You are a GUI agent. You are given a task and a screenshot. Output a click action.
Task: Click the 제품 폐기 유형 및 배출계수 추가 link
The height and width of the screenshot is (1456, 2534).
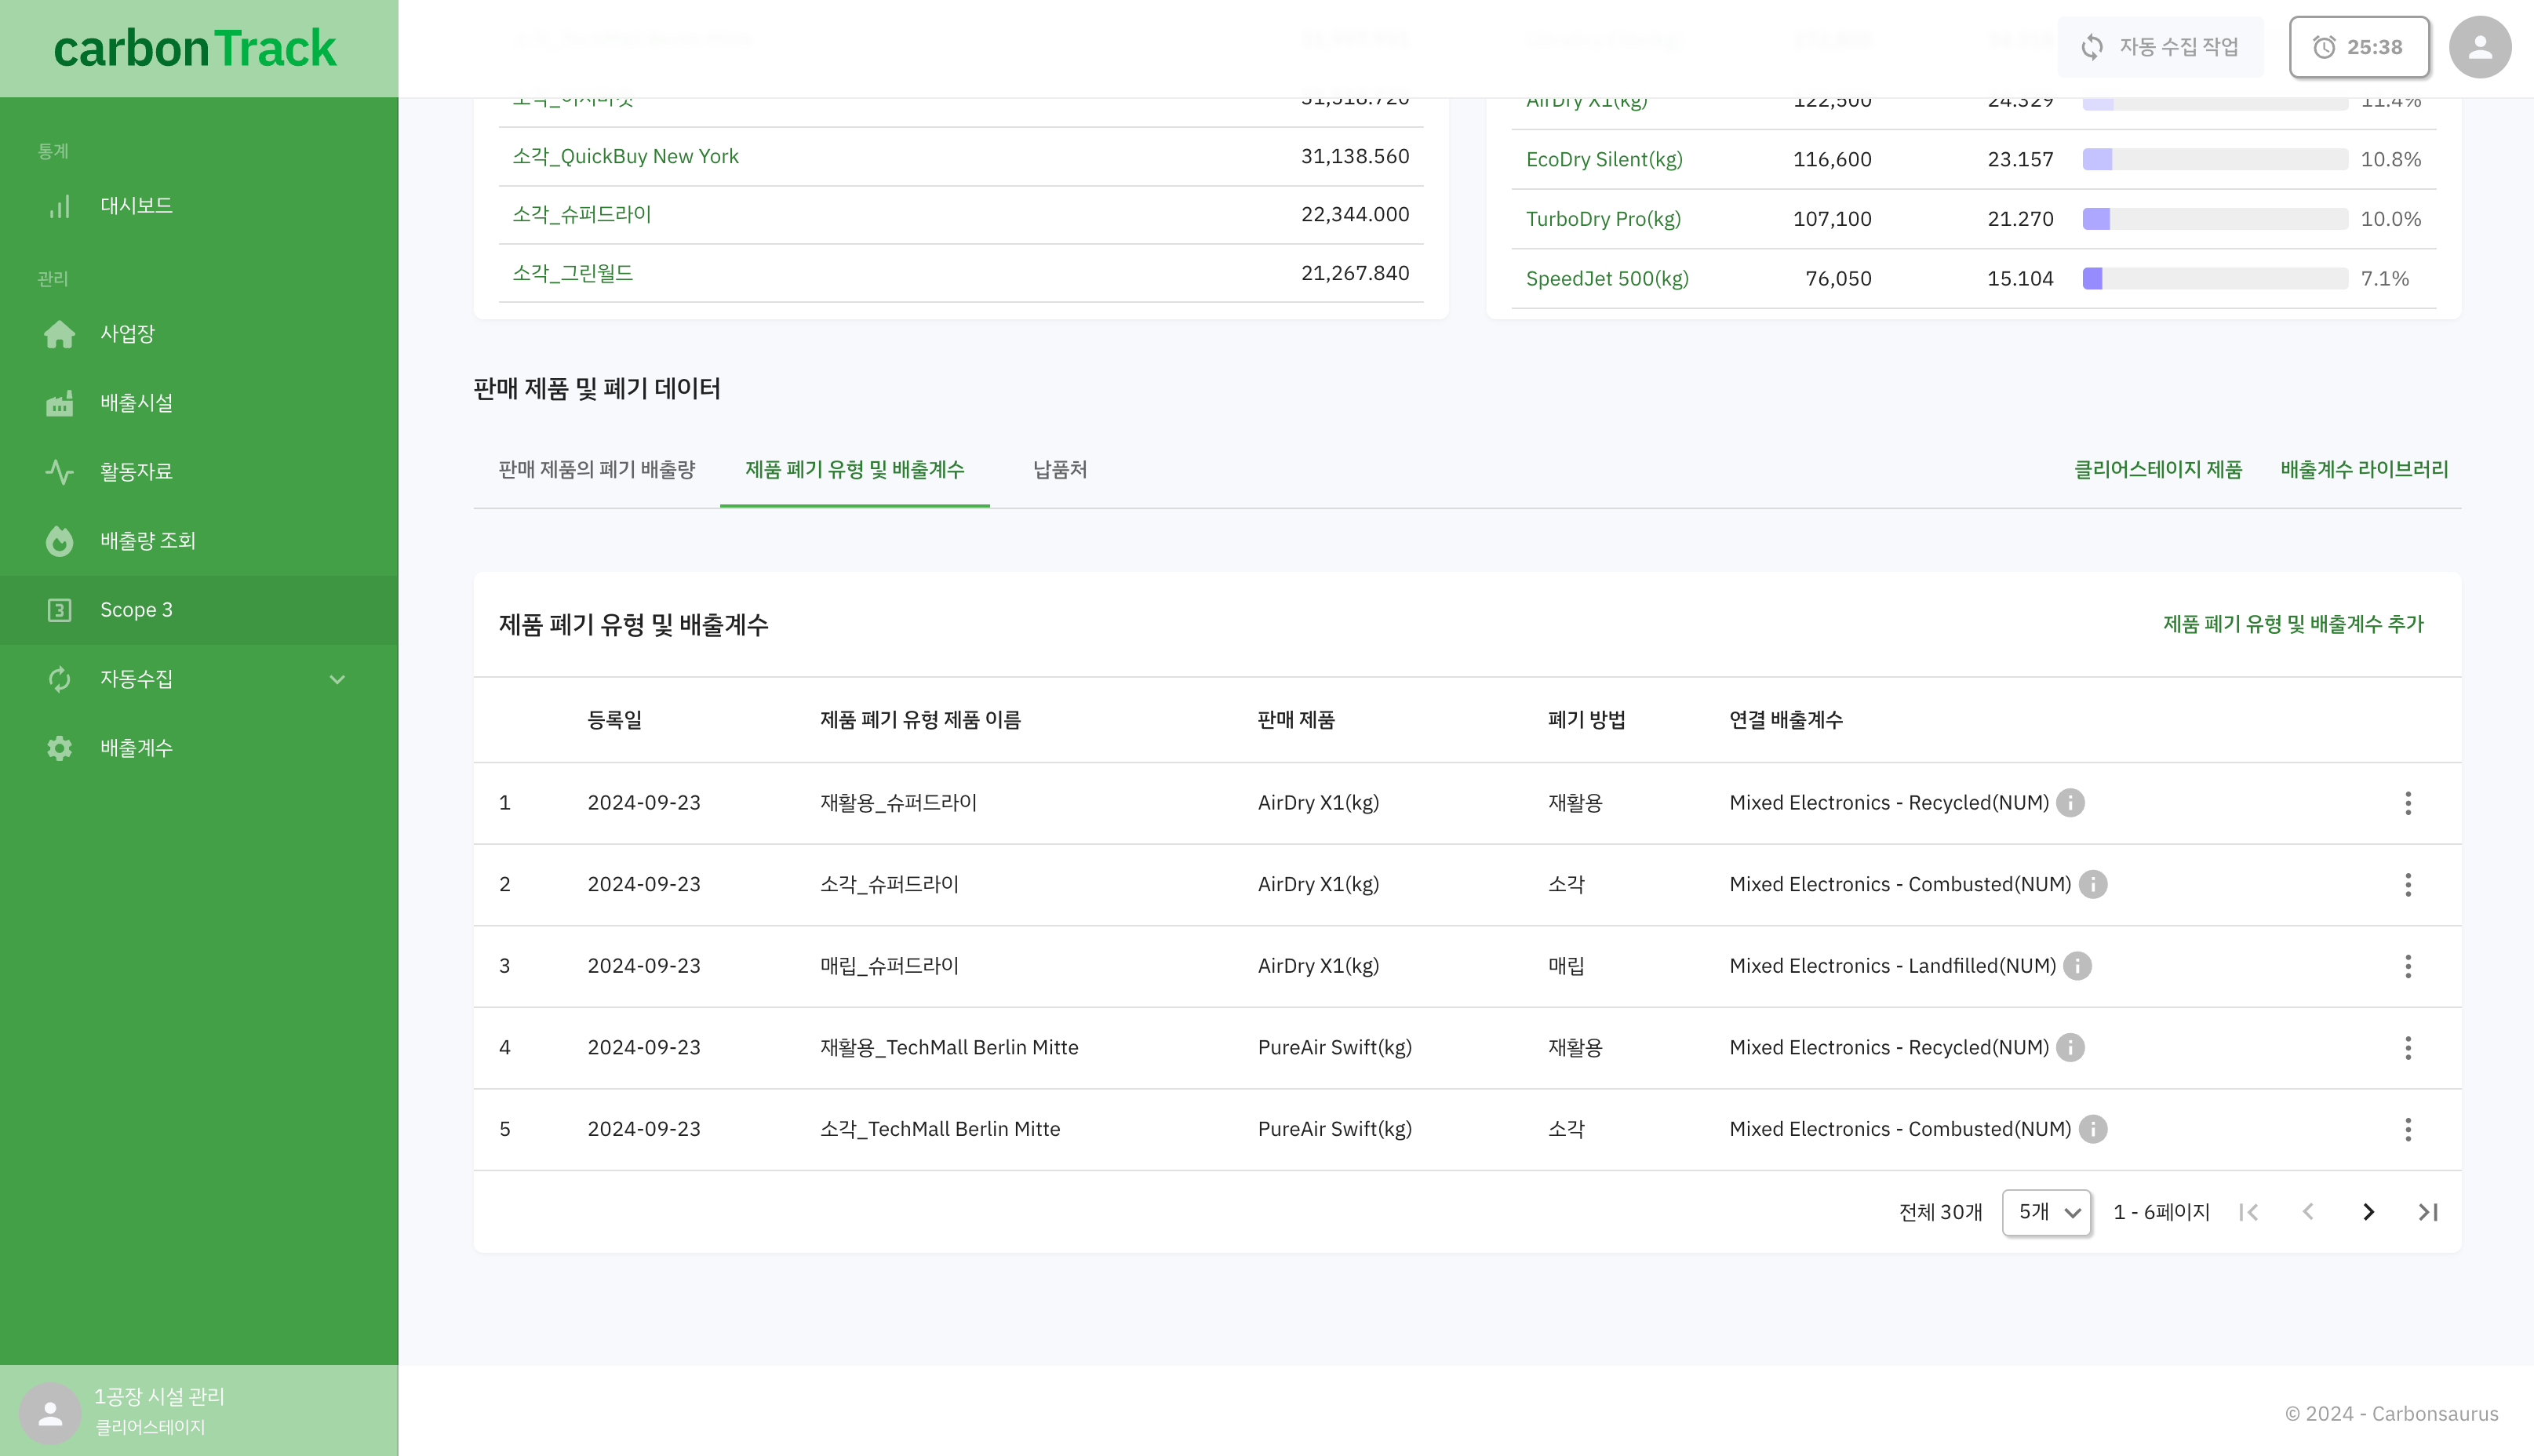coord(2294,623)
